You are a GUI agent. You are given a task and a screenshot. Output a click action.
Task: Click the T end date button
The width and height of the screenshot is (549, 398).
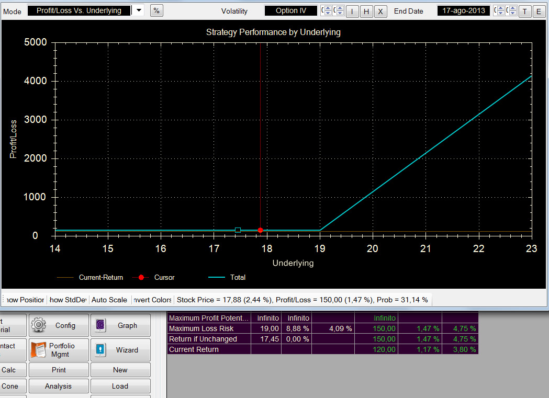525,12
